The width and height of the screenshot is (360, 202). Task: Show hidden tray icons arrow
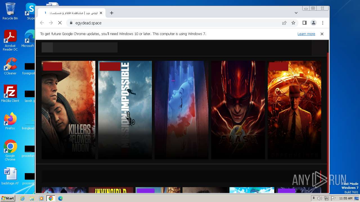click(314, 198)
